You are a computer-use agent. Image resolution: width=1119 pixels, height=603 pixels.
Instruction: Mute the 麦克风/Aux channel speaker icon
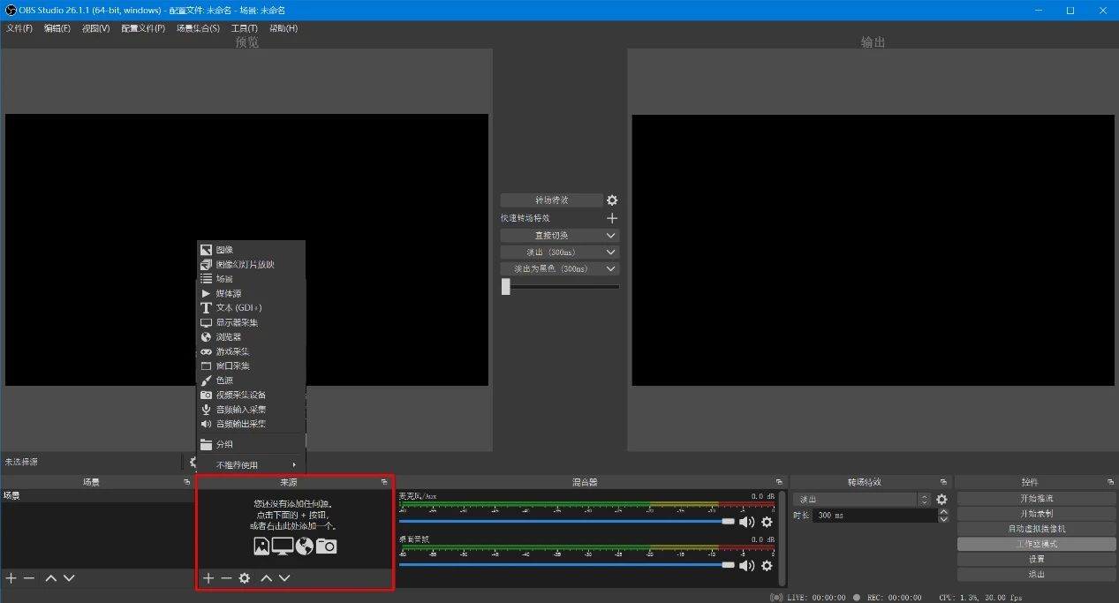pos(747,522)
